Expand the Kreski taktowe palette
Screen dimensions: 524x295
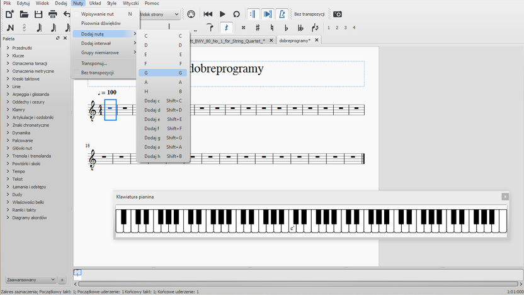pyautogui.click(x=8, y=79)
